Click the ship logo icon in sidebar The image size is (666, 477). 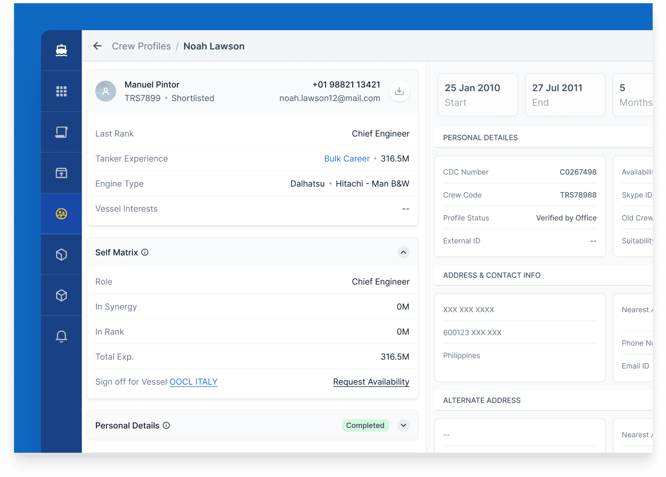coord(61,51)
